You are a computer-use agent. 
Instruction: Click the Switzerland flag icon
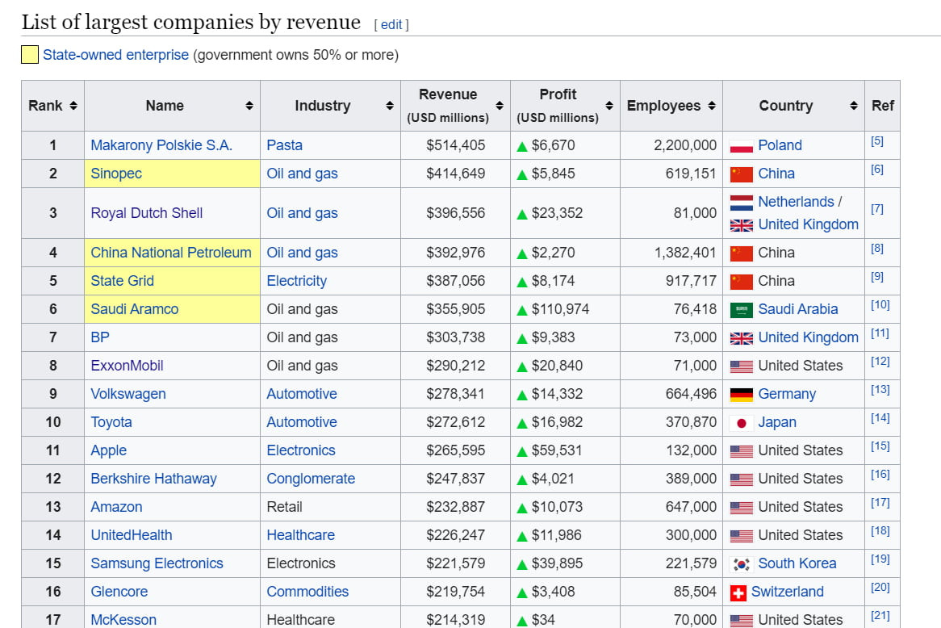(x=738, y=592)
